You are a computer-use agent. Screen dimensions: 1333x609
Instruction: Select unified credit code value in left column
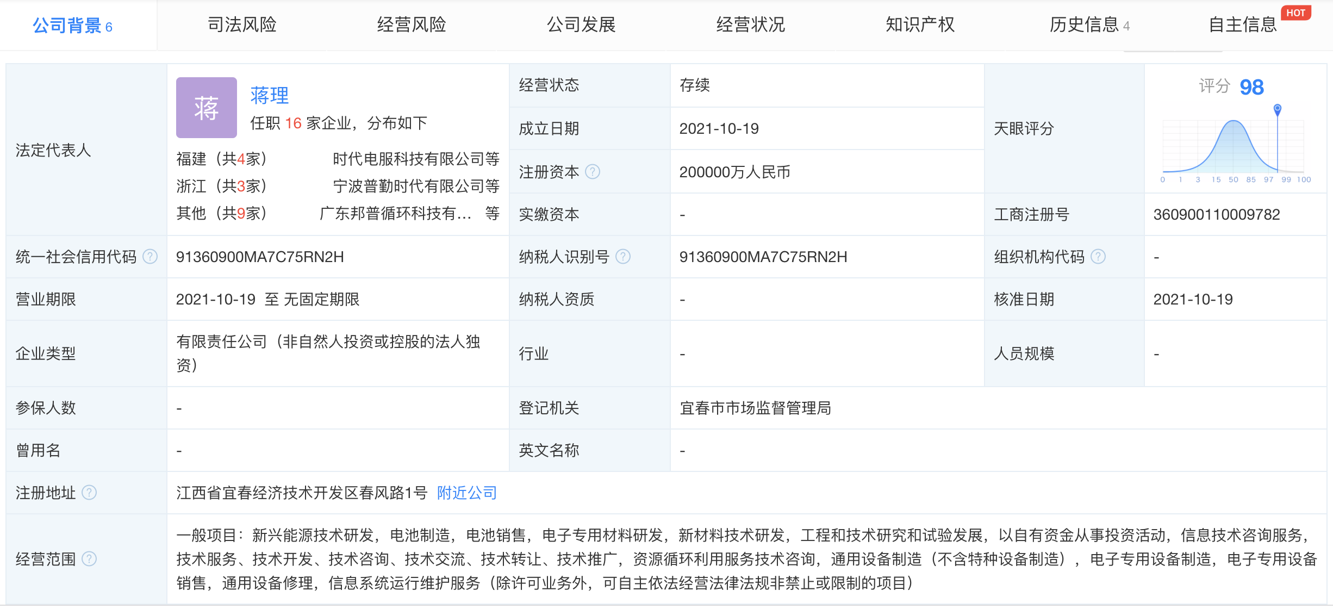point(260,257)
